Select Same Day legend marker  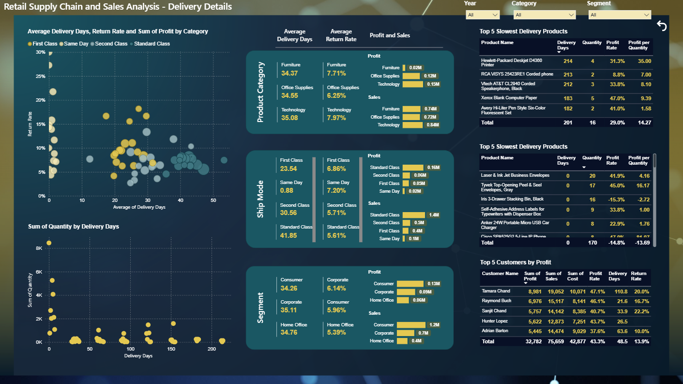pos(61,44)
